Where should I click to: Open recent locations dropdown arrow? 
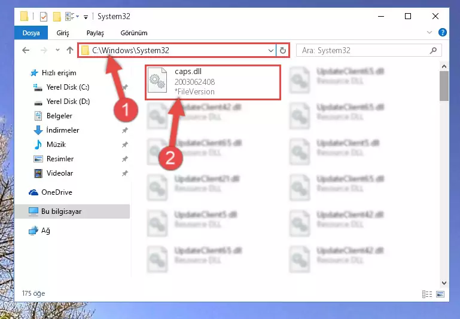[x=57, y=50]
